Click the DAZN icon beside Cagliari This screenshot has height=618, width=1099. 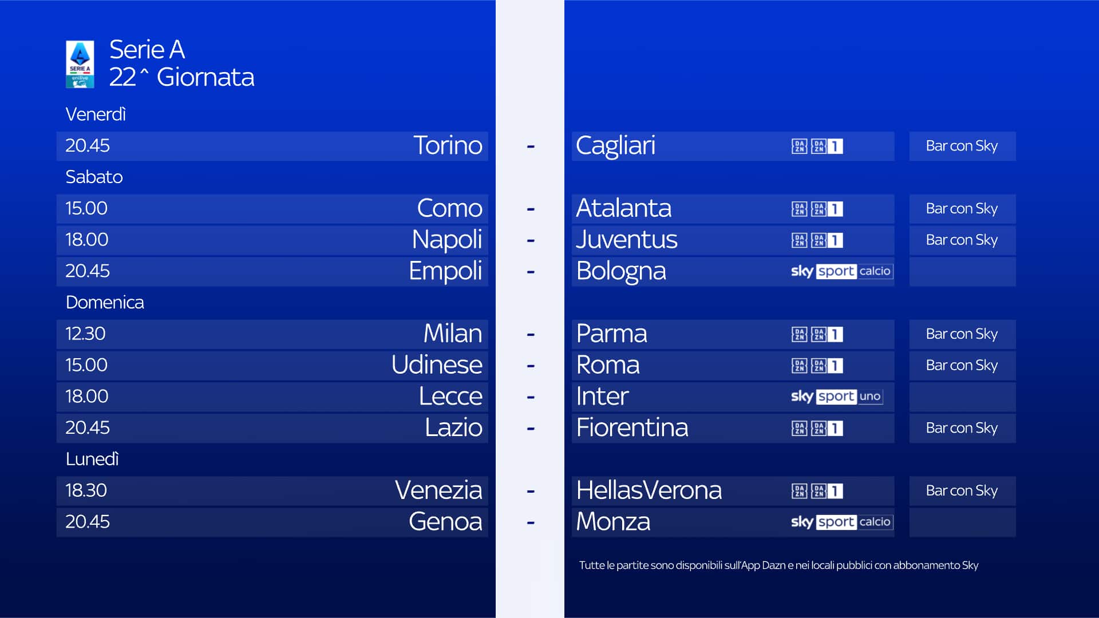click(799, 146)
